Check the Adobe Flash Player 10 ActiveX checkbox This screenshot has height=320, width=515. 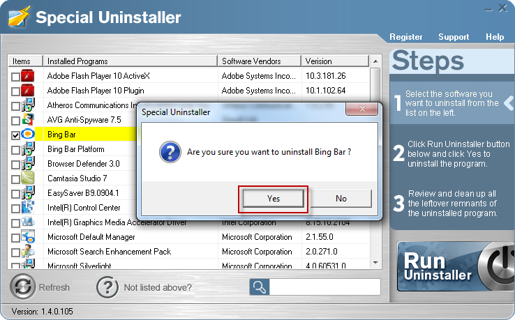[15, 77]
